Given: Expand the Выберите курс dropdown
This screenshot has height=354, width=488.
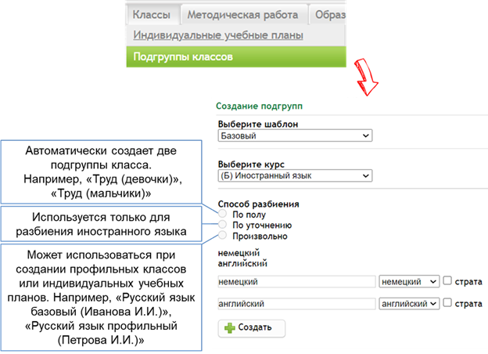Looking at the screenshot, I should point(293,176).
